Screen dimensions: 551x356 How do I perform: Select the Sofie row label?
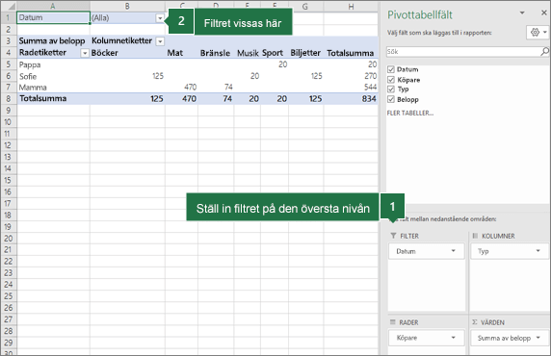pos(53,76)
